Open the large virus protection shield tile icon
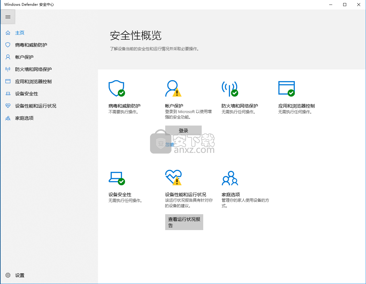366x284 pixels. (117, 88)
